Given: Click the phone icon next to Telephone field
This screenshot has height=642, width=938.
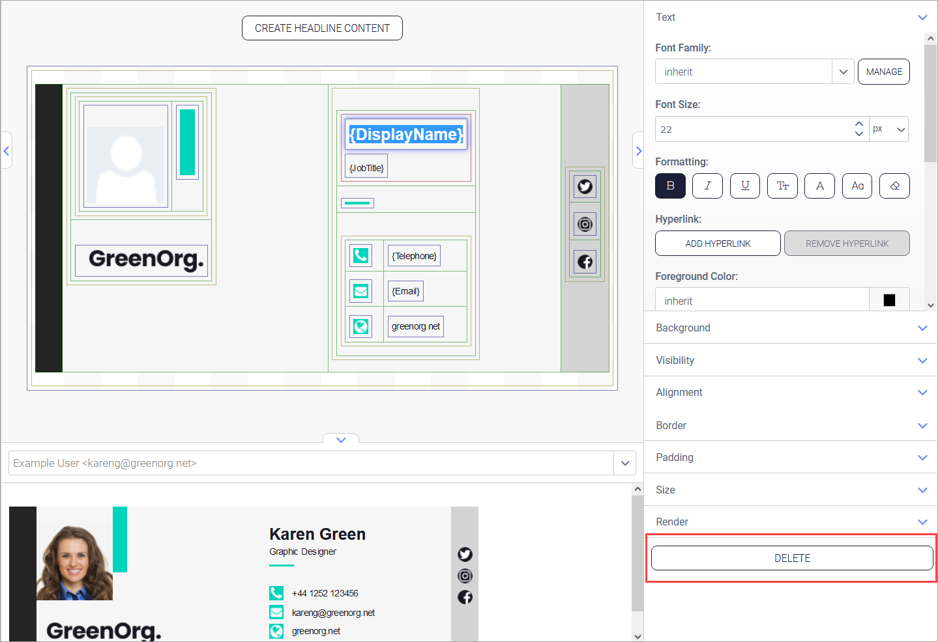Looking at the screenshot, I should coord(360,255).
